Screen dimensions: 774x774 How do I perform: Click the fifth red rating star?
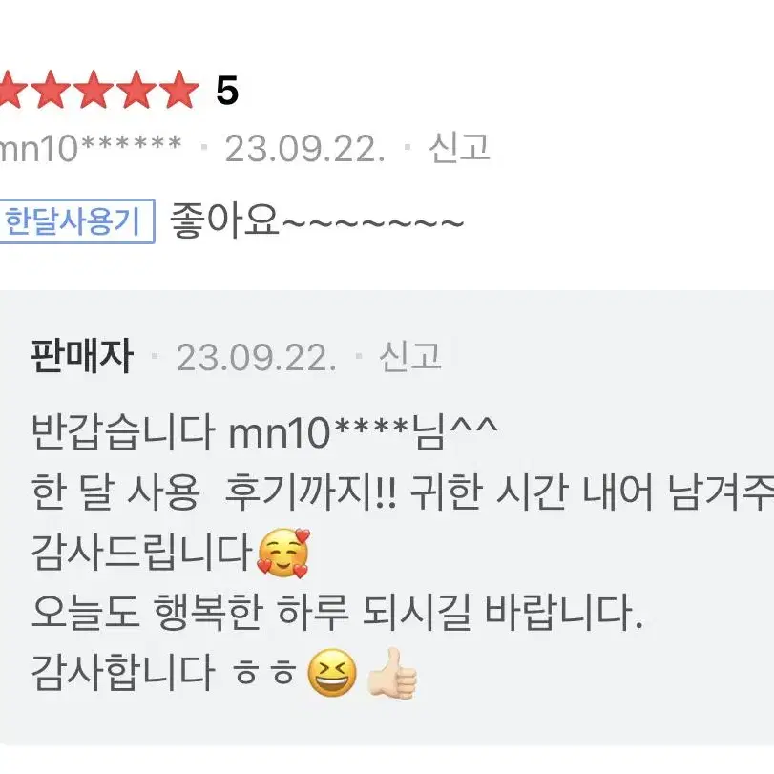tap(179, 90)
